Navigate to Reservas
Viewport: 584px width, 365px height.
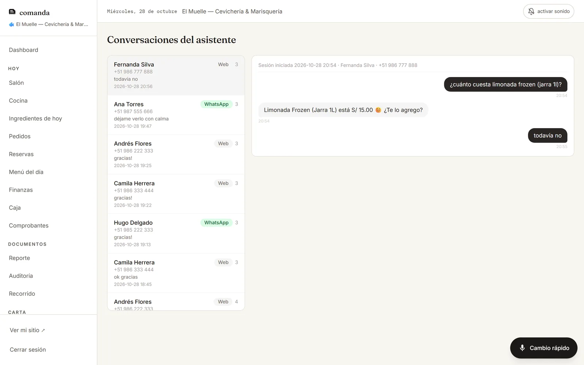[x=21, y=154]
